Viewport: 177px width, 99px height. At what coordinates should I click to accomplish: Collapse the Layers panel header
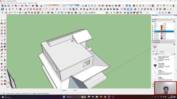(163, 20)
